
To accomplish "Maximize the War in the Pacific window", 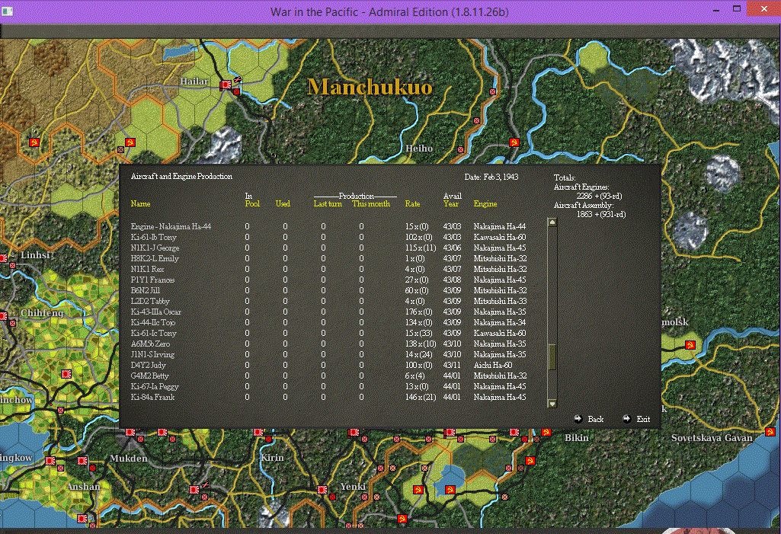I will click(x=737, y=8).
